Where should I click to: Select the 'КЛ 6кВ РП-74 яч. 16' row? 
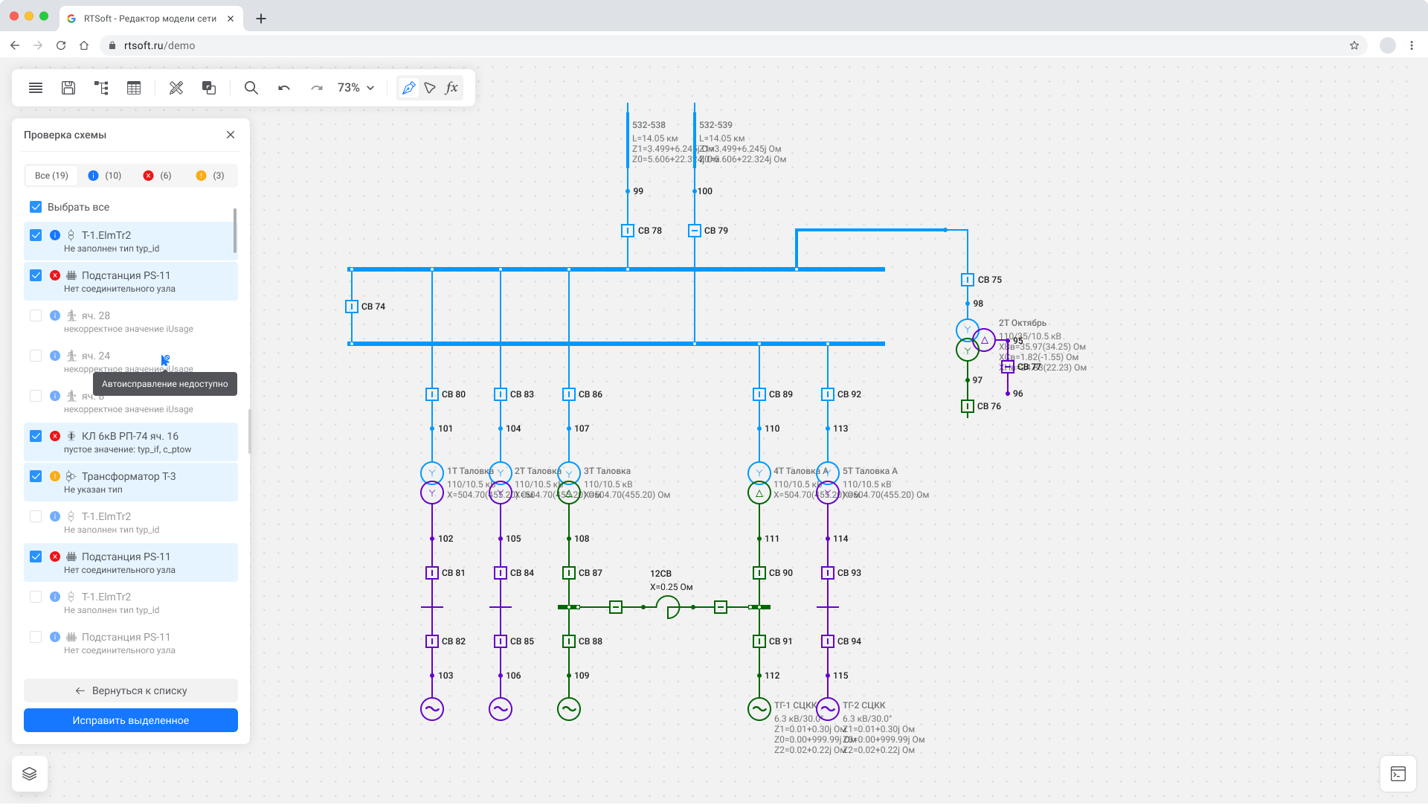131,442
